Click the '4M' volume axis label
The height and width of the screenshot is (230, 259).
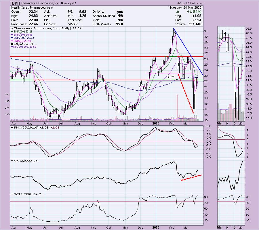[x=7, y=95]
